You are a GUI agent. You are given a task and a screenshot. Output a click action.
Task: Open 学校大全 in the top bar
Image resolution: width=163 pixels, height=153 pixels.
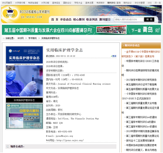point(78,3)
